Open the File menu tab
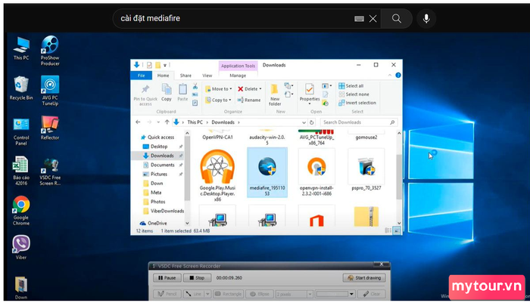The width and height of the screenshot is (530, 306). click(142, 76)
